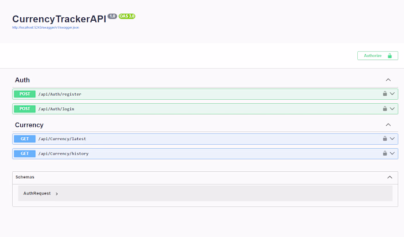Click the 1.0 version badge
Image resolution: width=404 pixels, height=237 pixels.
(x=113, y=16)
